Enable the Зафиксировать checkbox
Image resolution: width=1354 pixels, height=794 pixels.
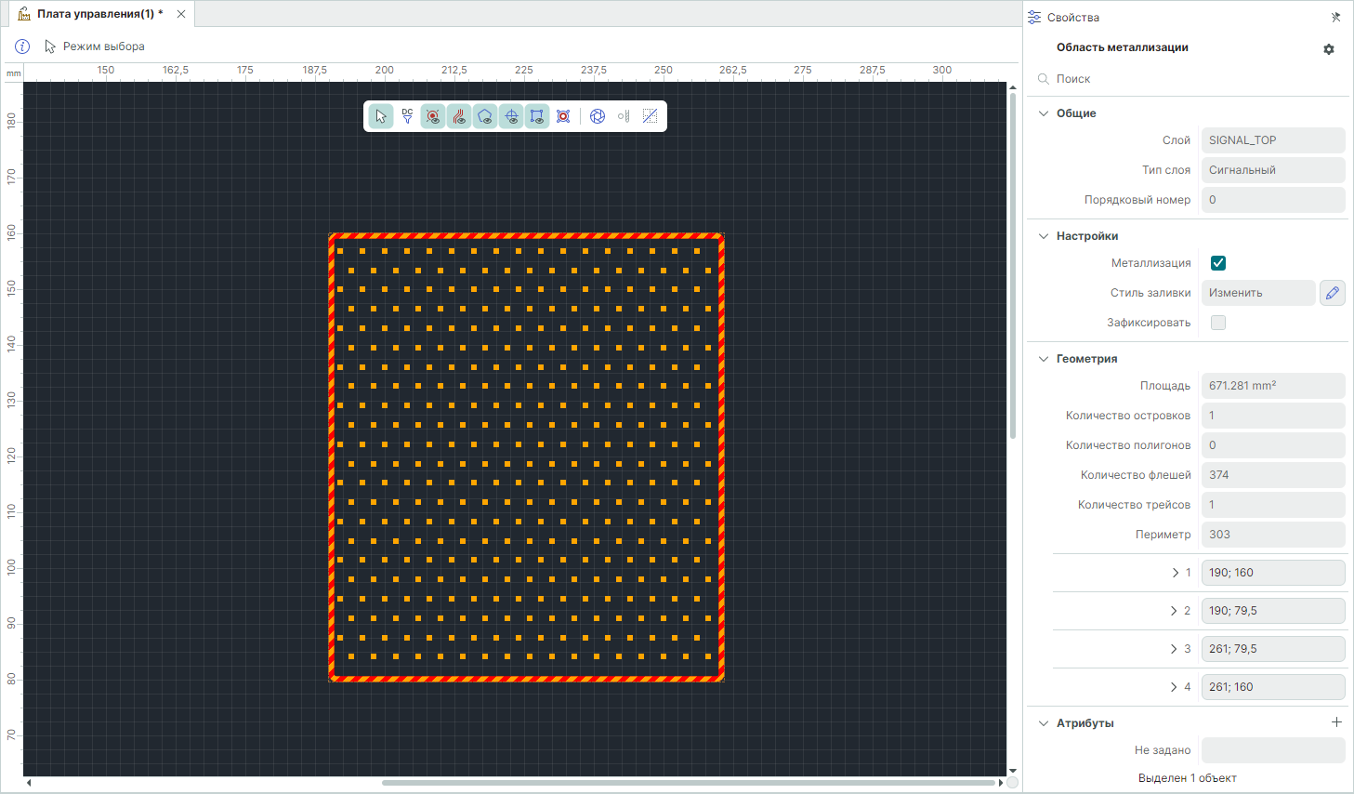point(1218,323)
